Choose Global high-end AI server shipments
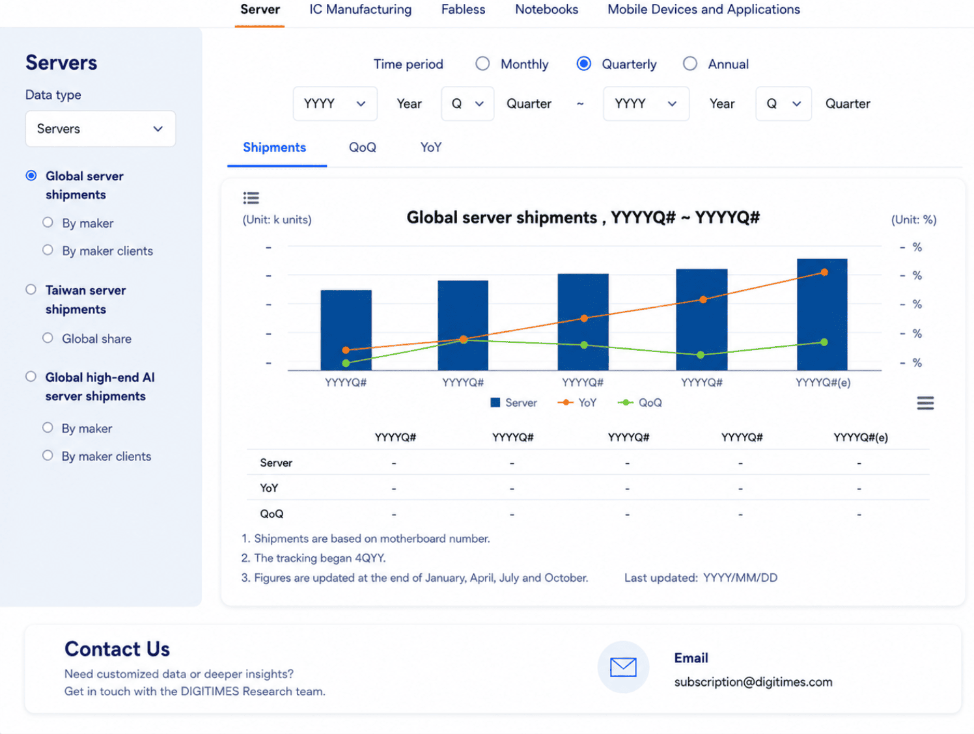This screenshot has height=734, width=974. [31, 377]
